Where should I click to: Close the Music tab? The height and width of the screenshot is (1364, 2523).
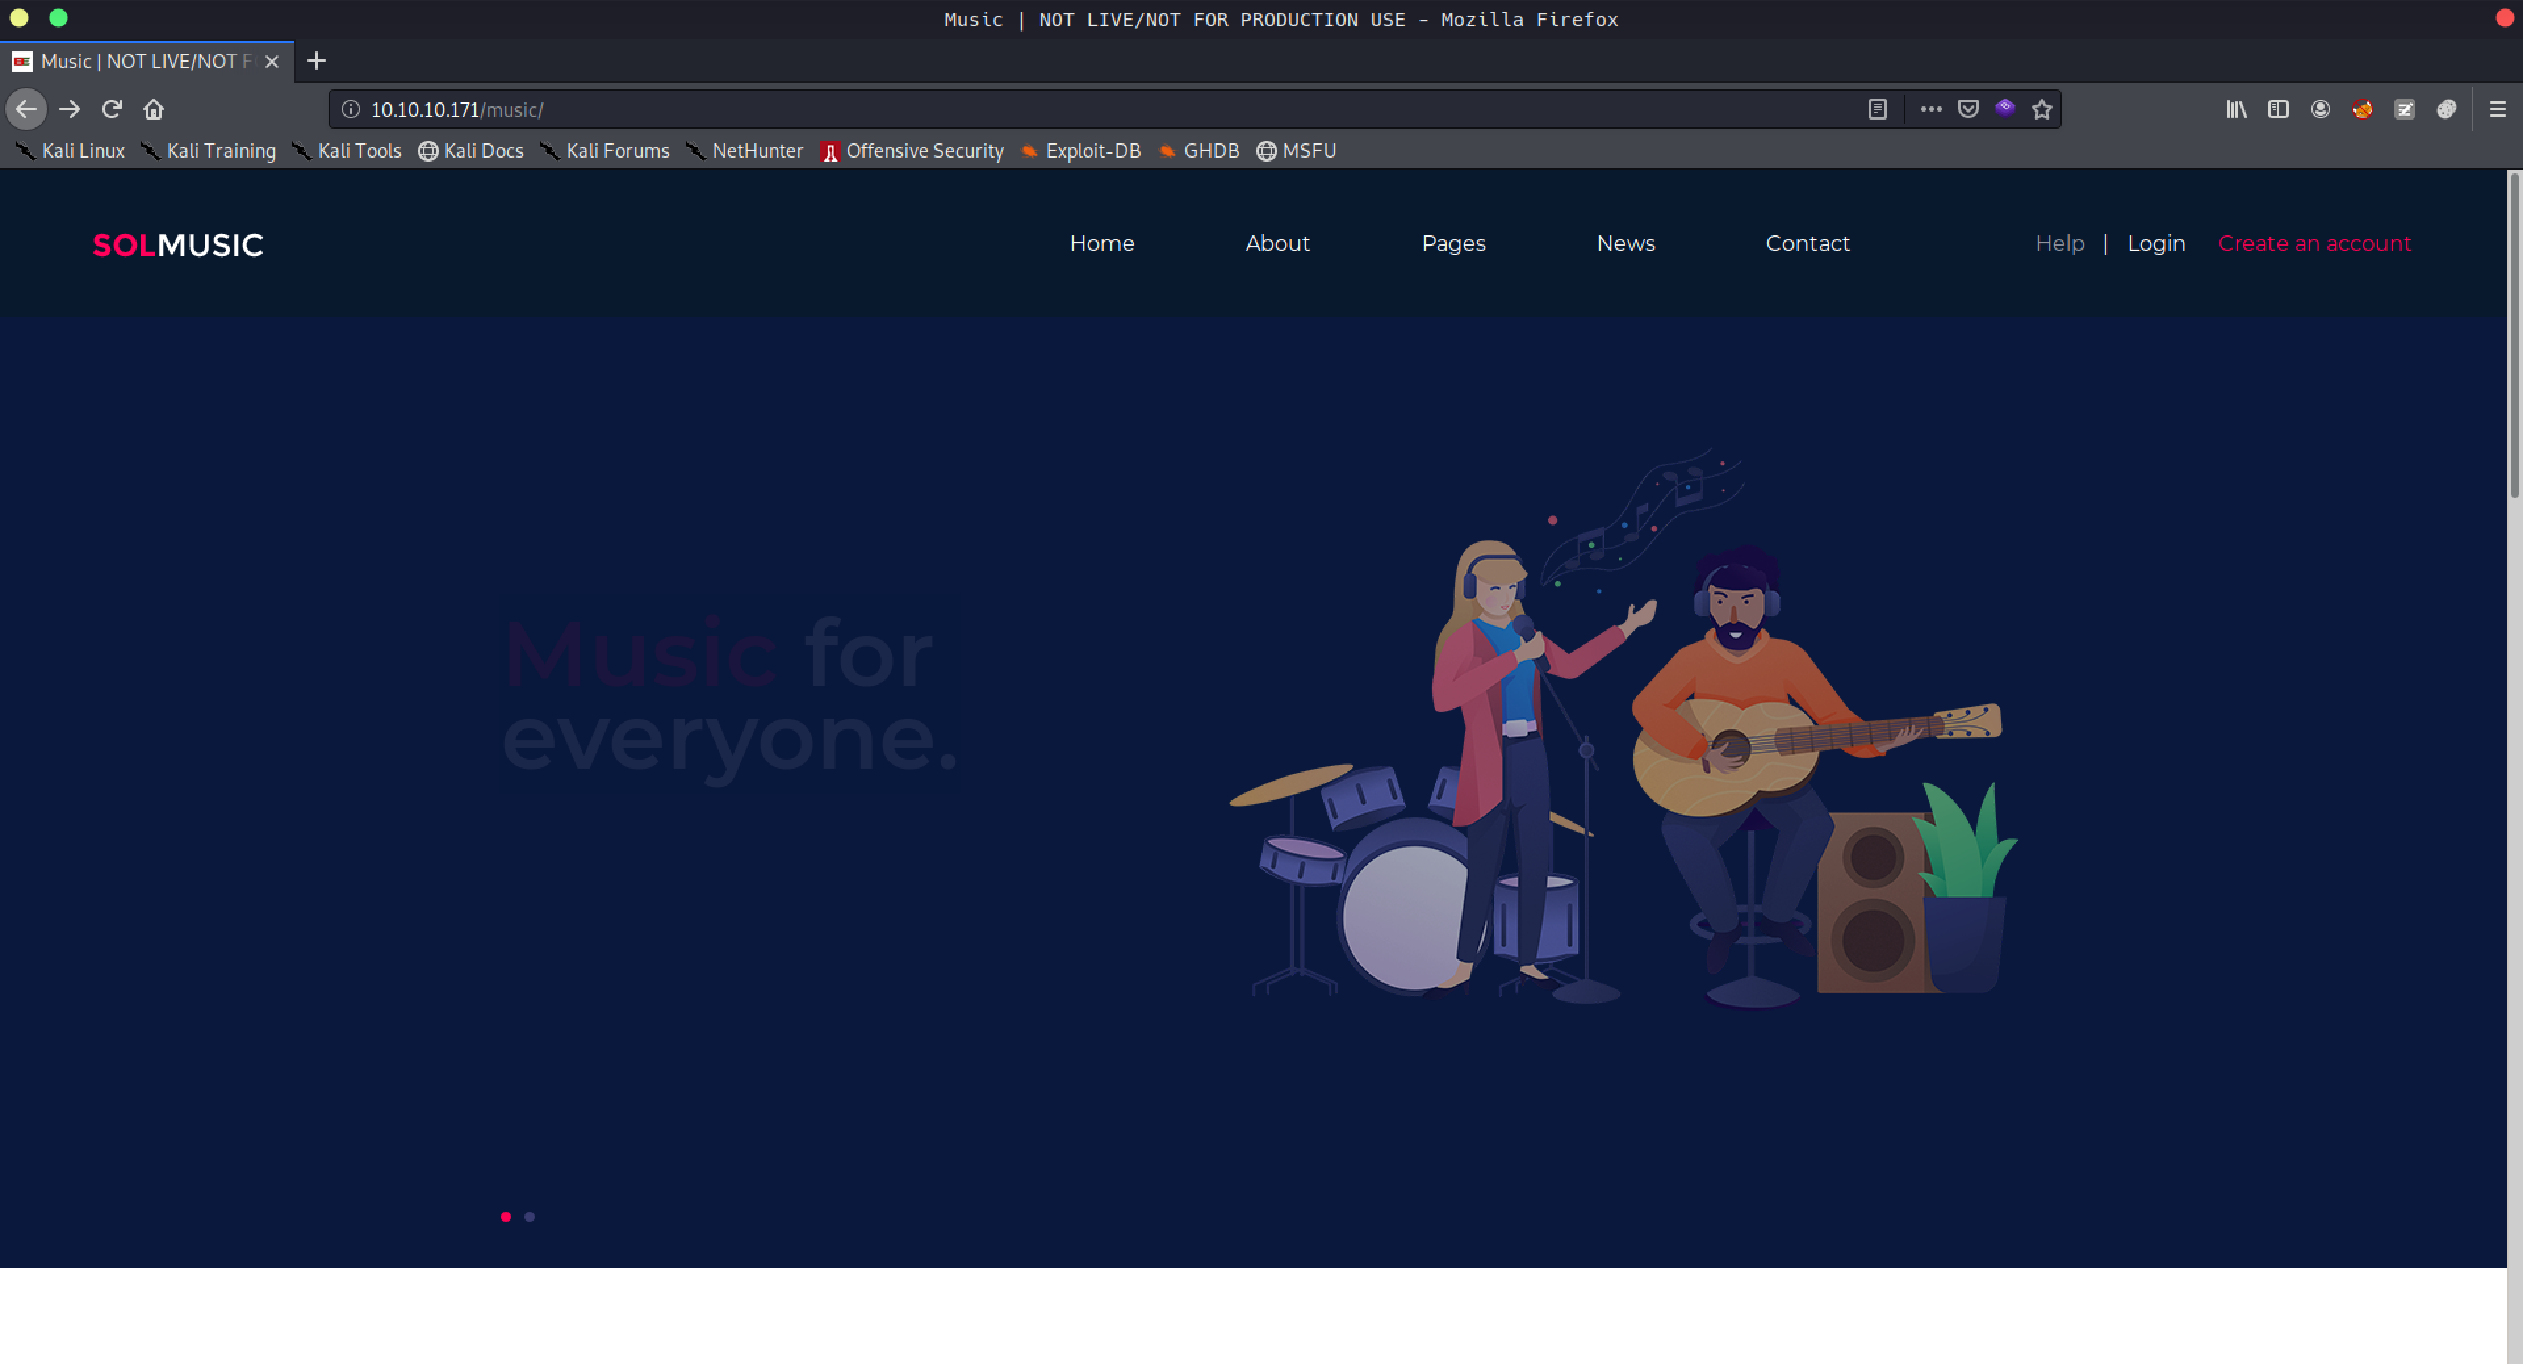272,62
